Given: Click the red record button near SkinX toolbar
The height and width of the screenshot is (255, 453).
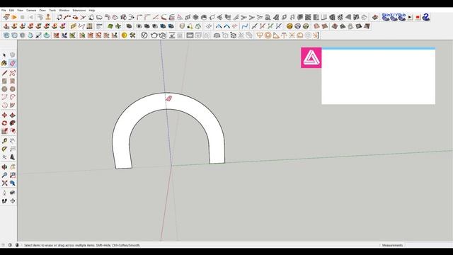Looking at the screenshot, I should (x=418, y=17).
